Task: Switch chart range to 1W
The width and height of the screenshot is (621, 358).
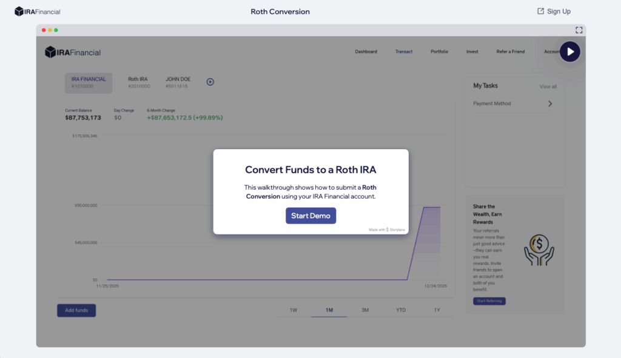Action: pos(293,310)
